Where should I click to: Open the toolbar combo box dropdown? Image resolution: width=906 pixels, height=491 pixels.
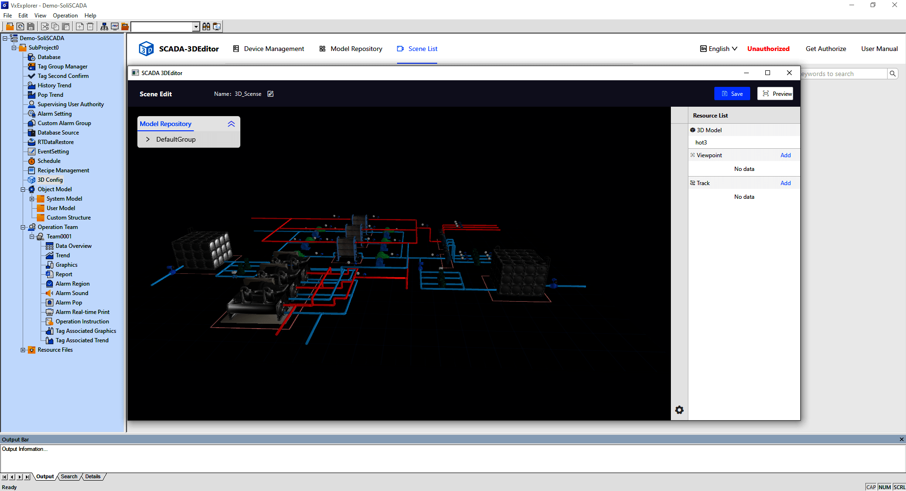click(x=196, y=27)
